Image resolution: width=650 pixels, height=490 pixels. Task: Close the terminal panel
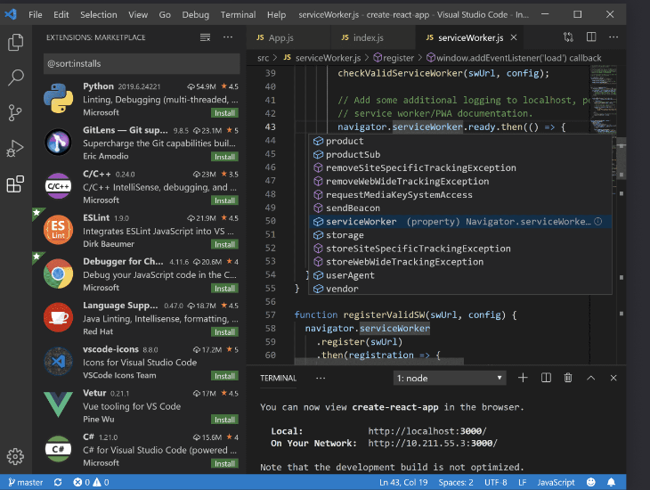pyautogui.click(x=613, y=378)
